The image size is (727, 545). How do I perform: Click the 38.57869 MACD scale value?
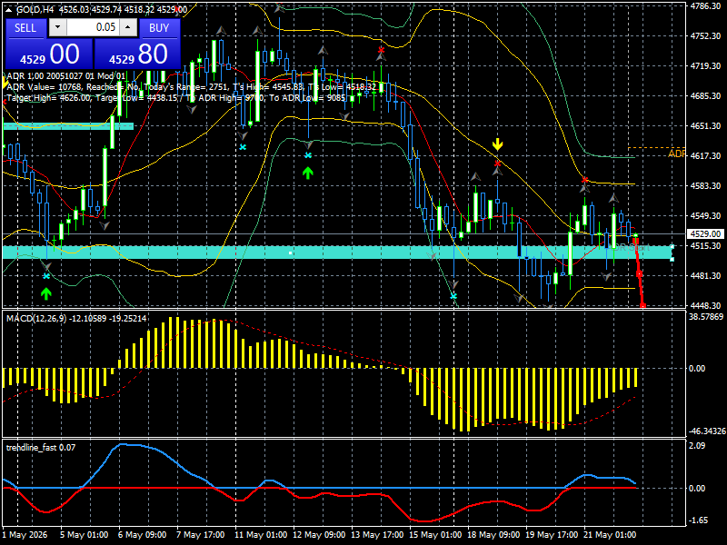click(x=706, y=317)
